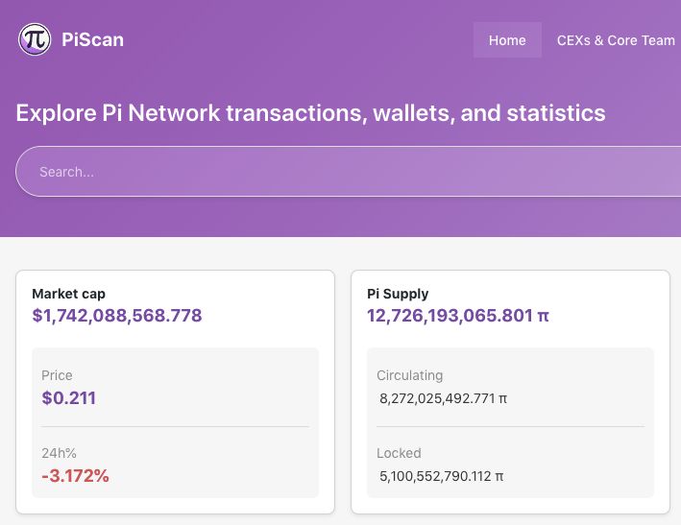The height and width of the screenshot is (525, 681).
Task: Click the Pi Supply heading
Action: pos(398,294)
